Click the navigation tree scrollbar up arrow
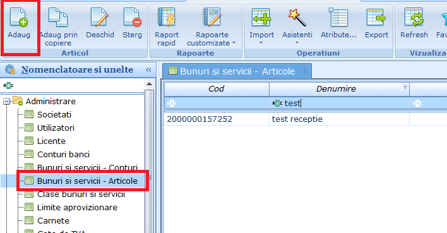The height and width of the screenshot is (233, 447). point(149,84)
